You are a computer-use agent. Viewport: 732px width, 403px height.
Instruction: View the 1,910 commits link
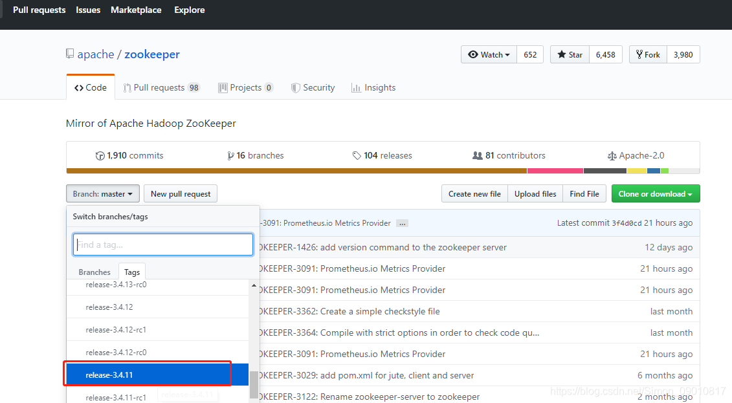[x=130, y=155]
